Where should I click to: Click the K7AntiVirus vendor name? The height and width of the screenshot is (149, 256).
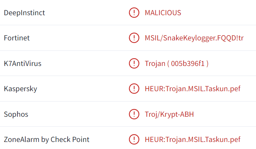pos(23,63)
